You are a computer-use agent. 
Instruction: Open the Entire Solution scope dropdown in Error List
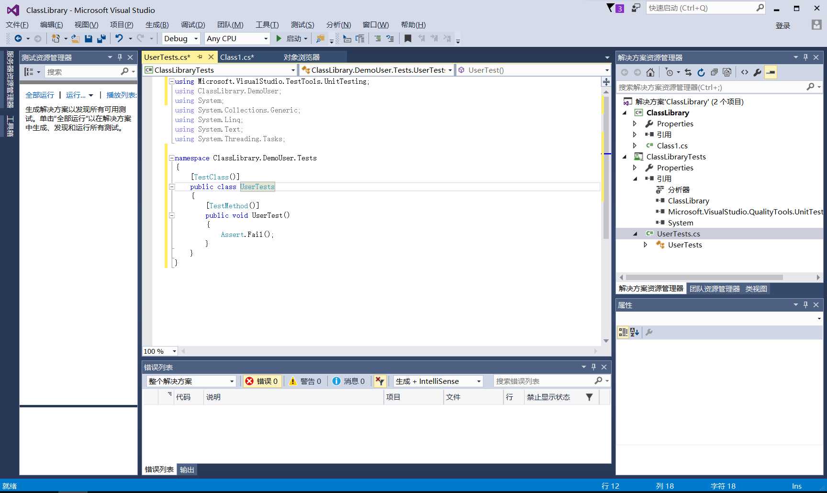tap(191, 381)
